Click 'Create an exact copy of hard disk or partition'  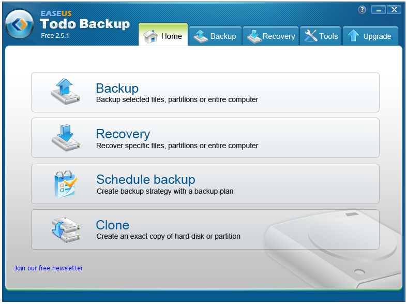click(168, 236)
